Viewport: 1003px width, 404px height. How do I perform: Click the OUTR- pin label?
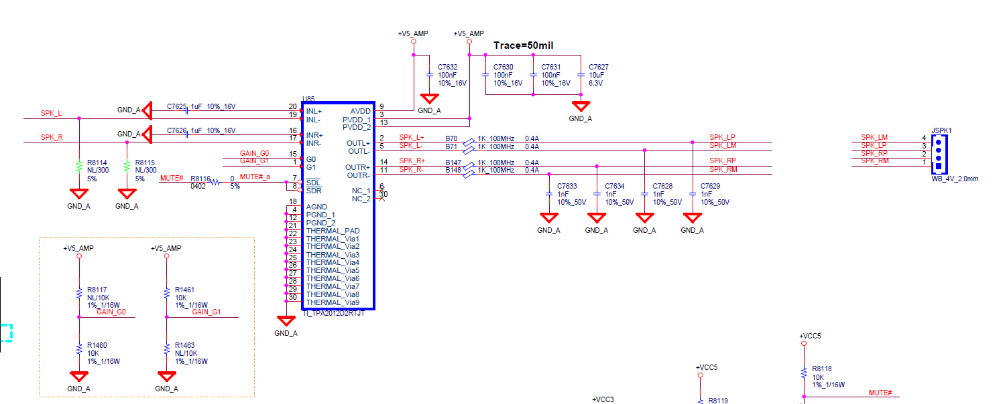click(358, 175)
